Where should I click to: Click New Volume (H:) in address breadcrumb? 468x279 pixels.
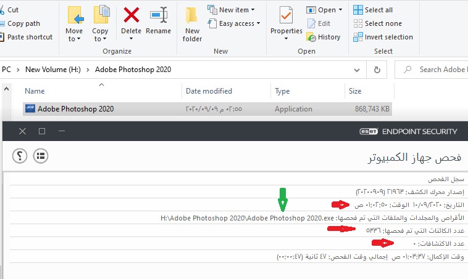[x=51, y=70]
